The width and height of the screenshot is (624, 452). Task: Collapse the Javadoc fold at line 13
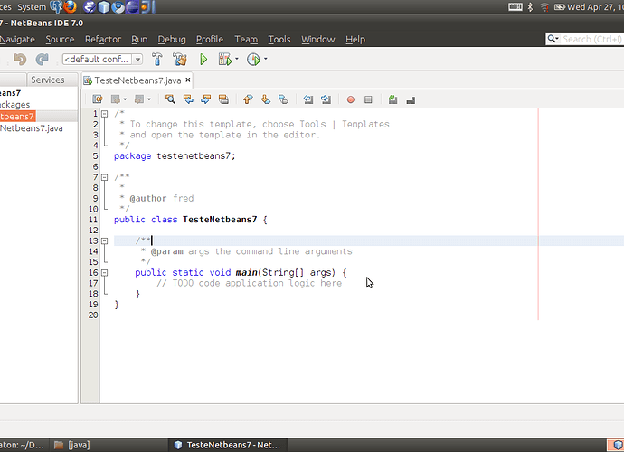(x=104, y=241)
